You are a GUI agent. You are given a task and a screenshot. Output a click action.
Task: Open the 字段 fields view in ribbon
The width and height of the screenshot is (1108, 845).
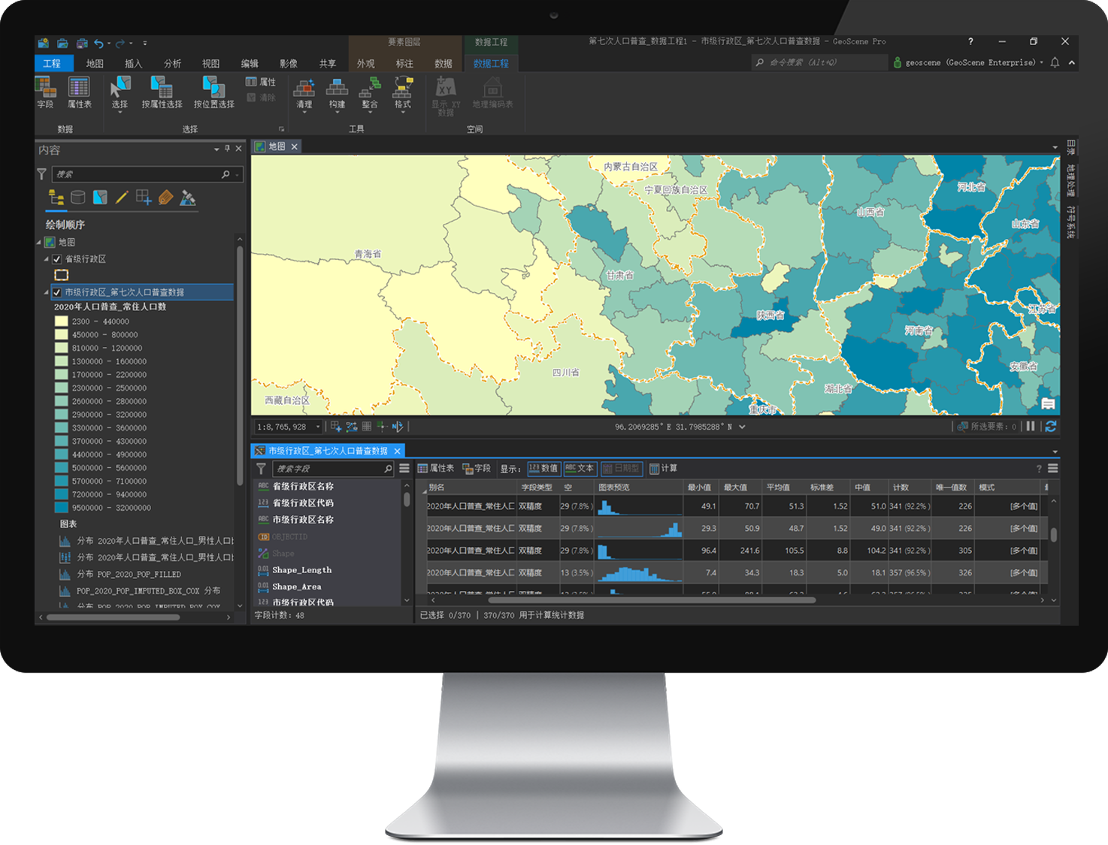[x=46, y=92]
